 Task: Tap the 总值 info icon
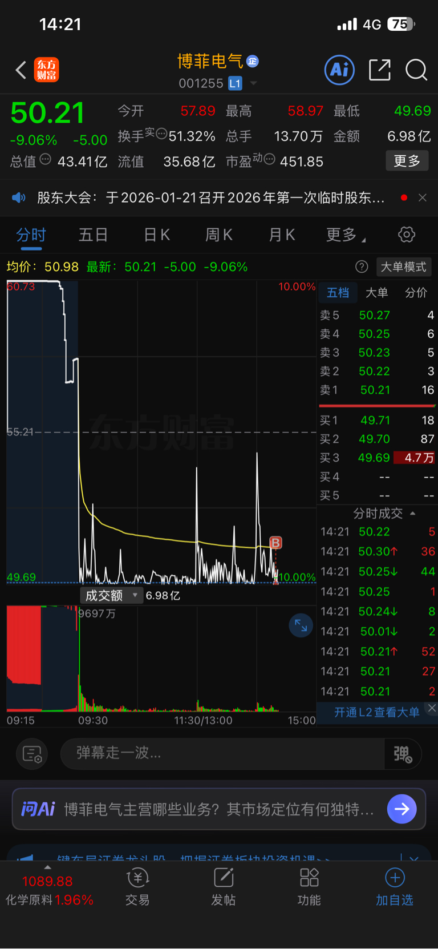46,159
